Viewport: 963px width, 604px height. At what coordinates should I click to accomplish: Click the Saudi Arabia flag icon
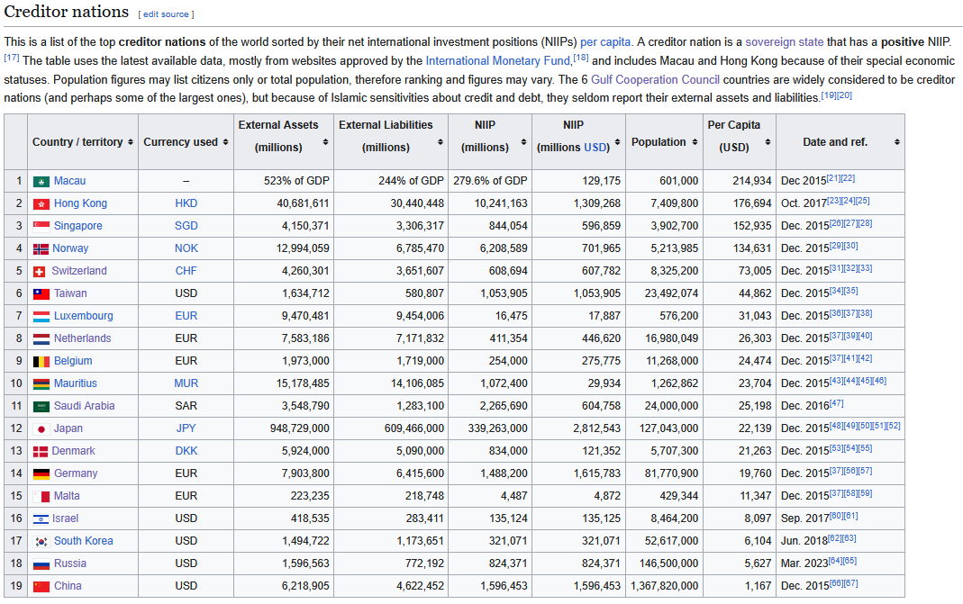point(41,406)
